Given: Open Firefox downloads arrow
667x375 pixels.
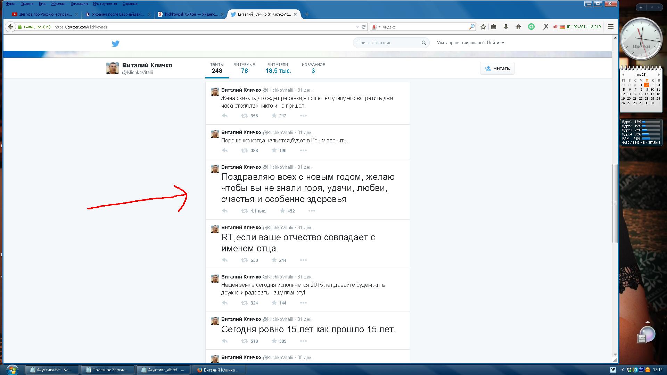Looking at the screenshot, I should tap(506, 27).
